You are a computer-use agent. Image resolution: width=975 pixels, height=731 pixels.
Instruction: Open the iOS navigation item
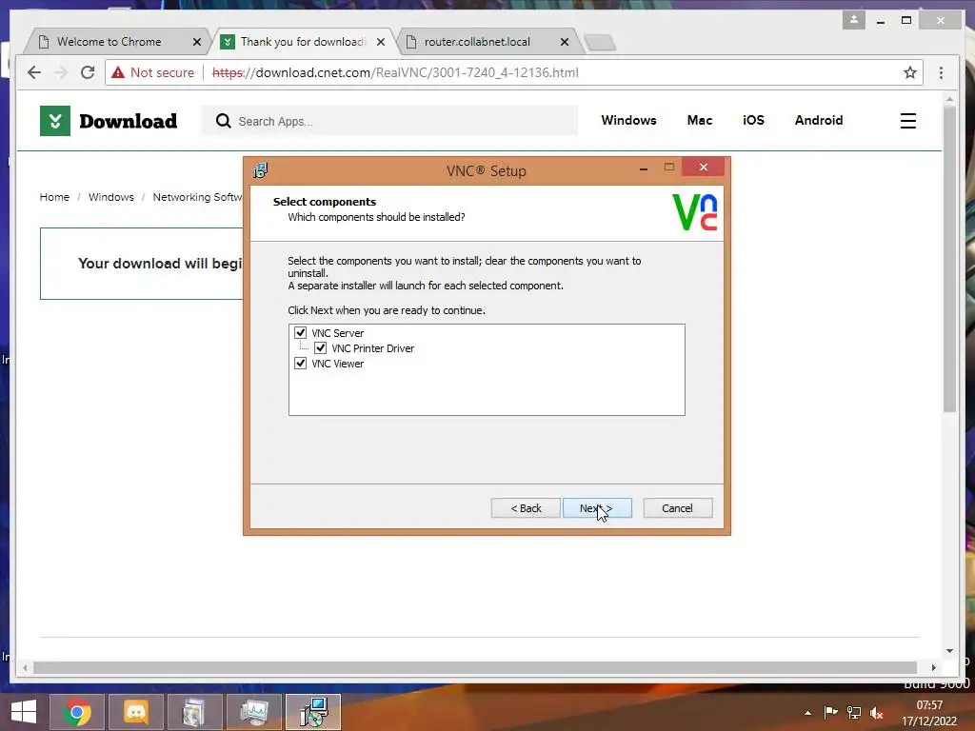tap(754, 120)
